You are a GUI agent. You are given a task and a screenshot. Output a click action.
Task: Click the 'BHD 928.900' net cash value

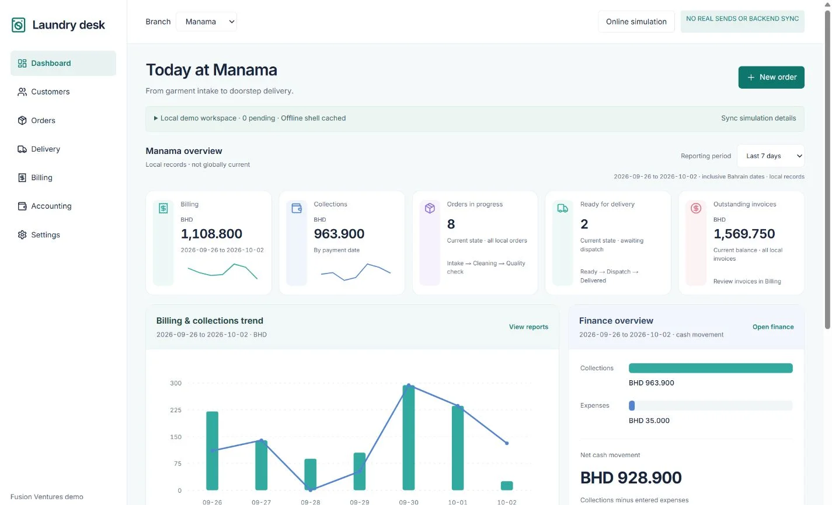coord(631,478)
